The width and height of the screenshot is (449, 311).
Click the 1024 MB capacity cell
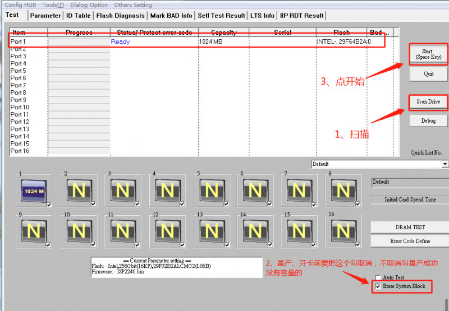tap(211, 41)
